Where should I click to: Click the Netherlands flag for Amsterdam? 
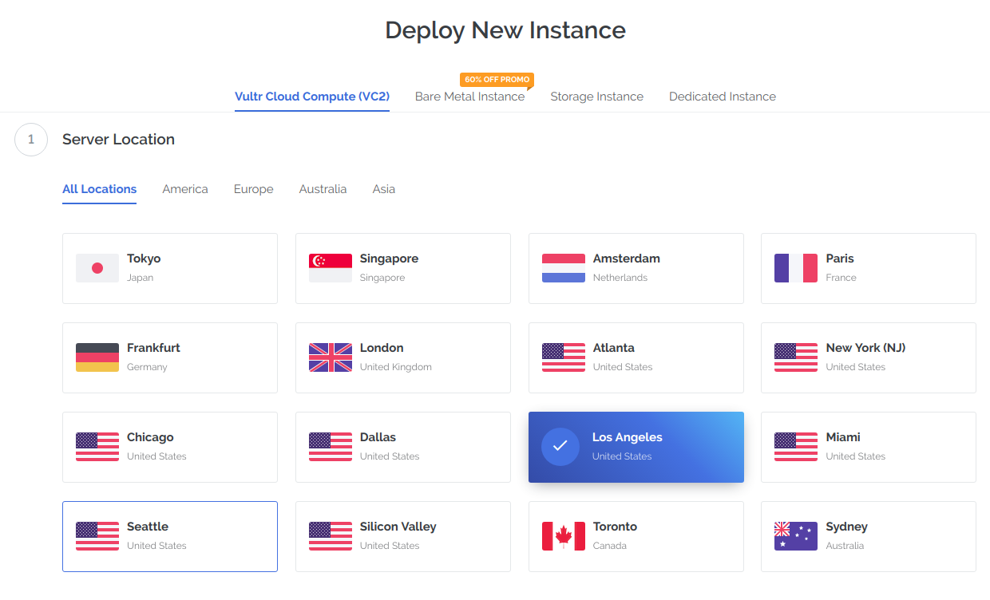(563, 268)
